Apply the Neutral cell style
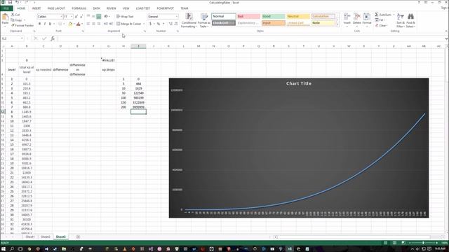 (x=298, y=16)
